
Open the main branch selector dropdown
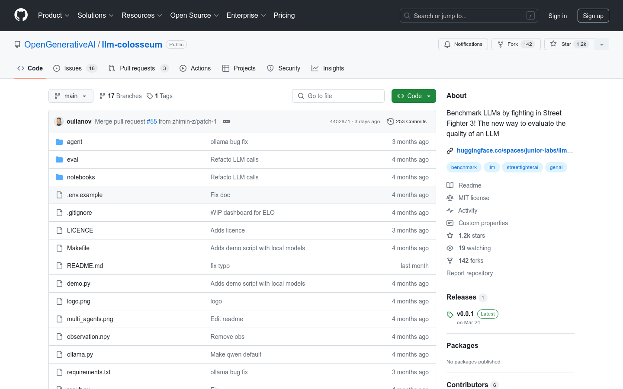71,96
